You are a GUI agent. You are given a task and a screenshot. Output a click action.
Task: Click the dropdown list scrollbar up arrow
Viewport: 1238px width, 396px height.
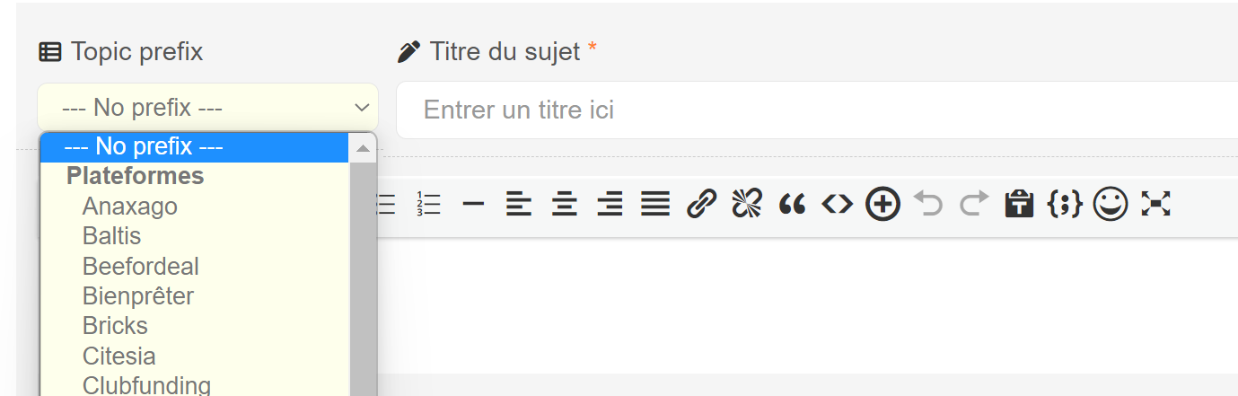[x=363, y=147]
